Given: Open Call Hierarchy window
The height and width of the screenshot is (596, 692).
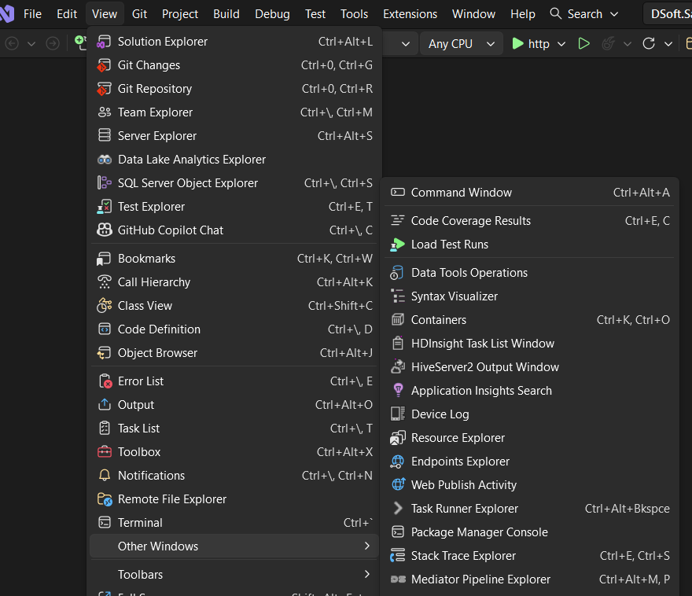Looking at the screenshot, I should tap(234, 282).
